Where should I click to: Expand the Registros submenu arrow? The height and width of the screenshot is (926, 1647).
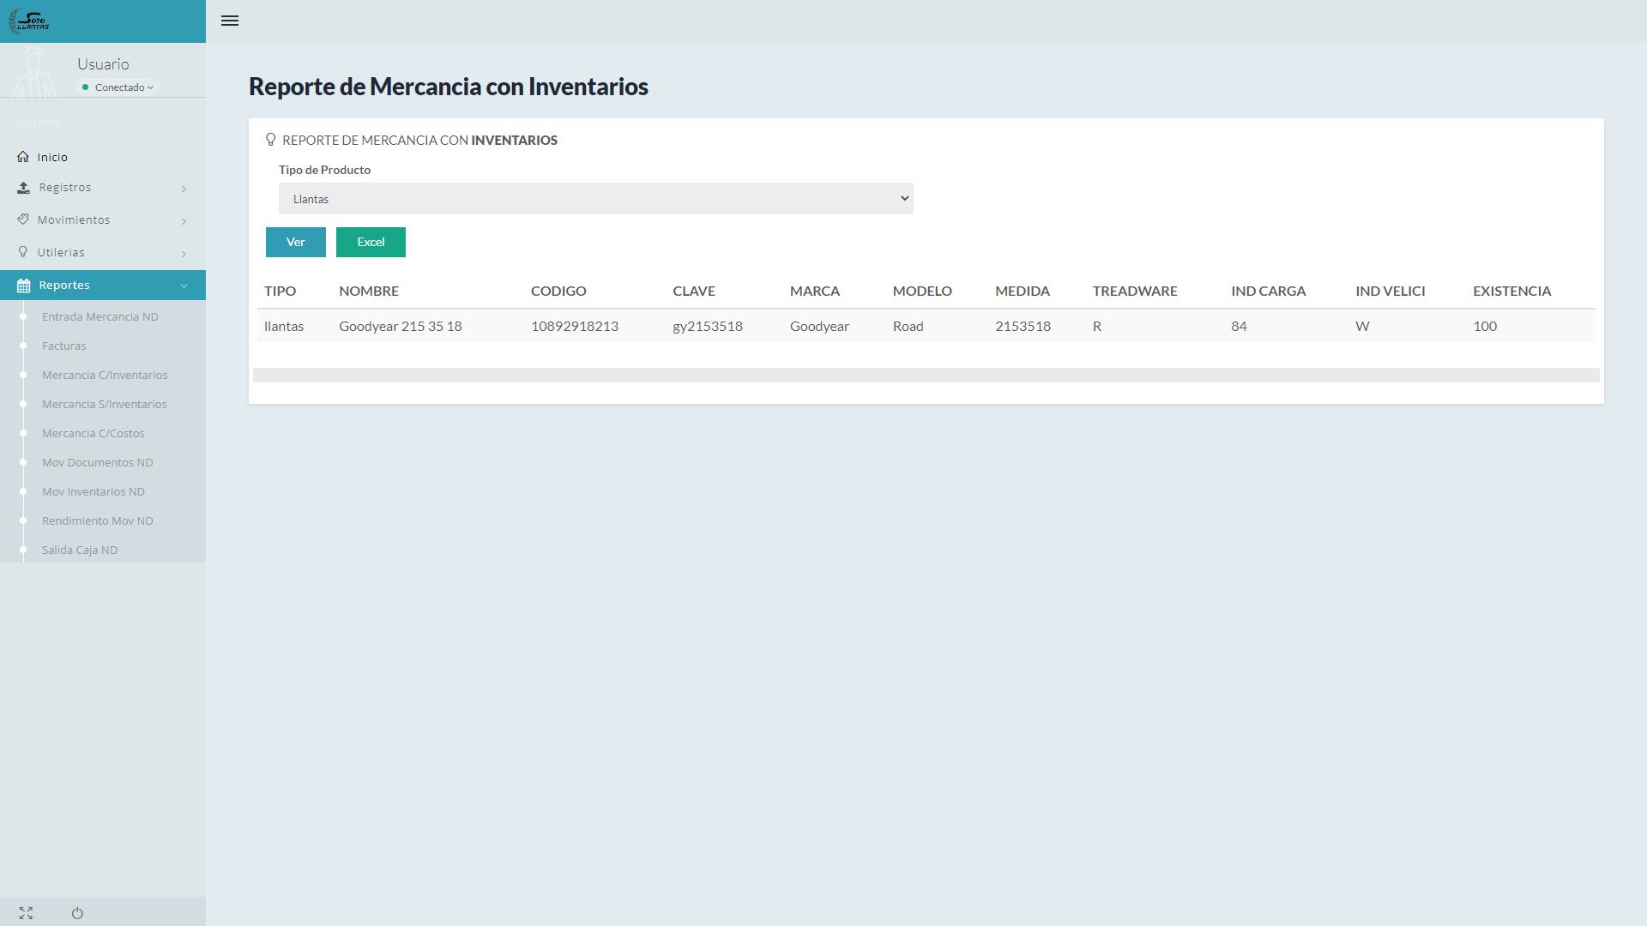tap(184, 189)
